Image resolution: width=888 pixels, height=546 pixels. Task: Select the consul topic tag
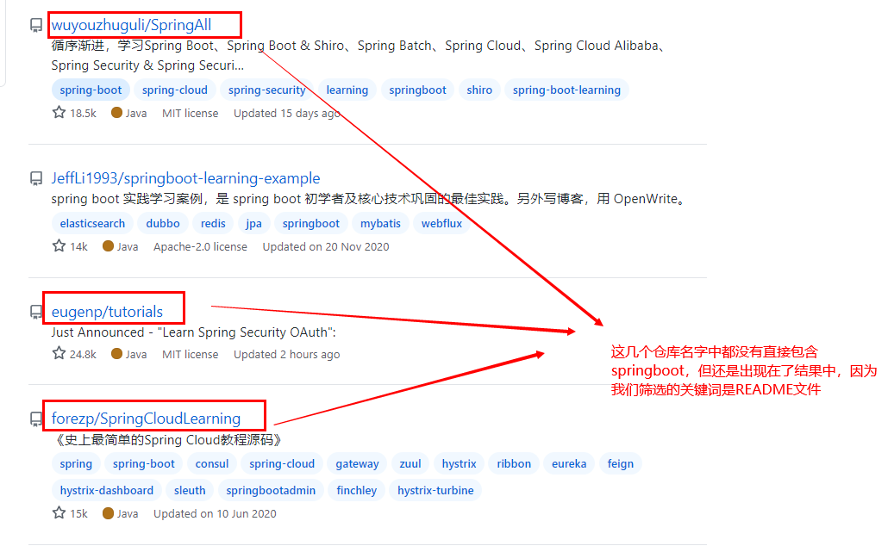[x=212, y=464]
